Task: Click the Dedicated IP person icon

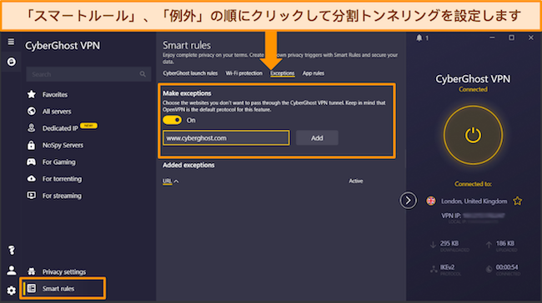Action: [x=32, y=128]
